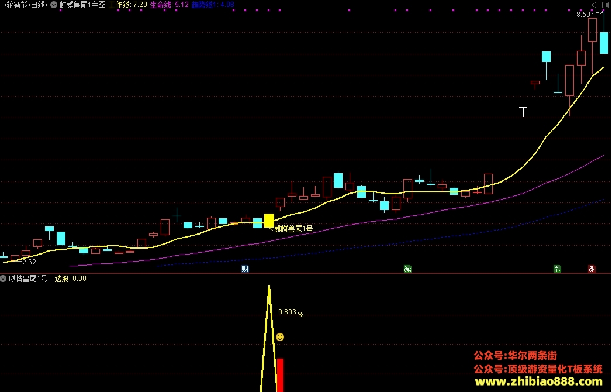Click the 2.62 low price label

(x=29, y=262)
